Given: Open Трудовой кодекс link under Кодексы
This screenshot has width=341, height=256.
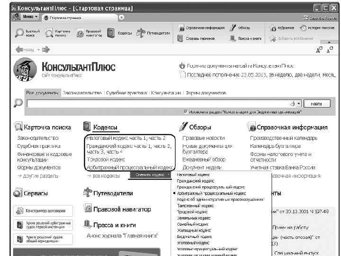Looking at the screenshot, I should point(106,160).
